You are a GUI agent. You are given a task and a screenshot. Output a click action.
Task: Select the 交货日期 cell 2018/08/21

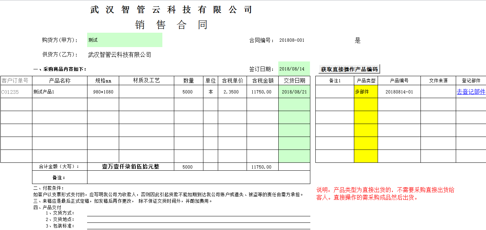(294, 92)
